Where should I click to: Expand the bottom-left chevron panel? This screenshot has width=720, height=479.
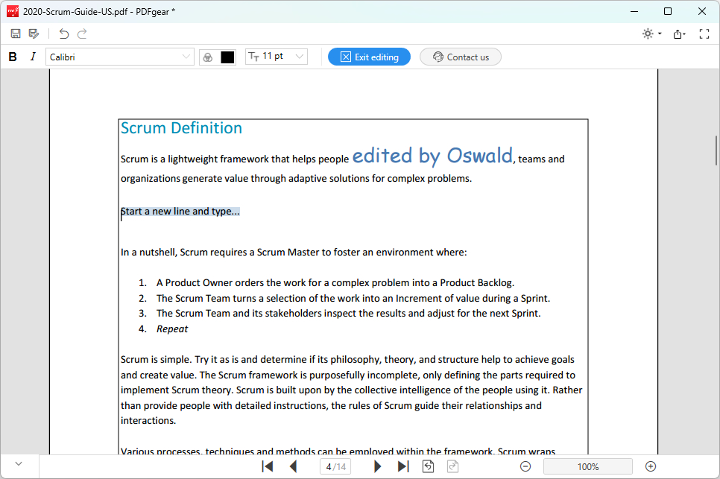(x=19, y=464)
